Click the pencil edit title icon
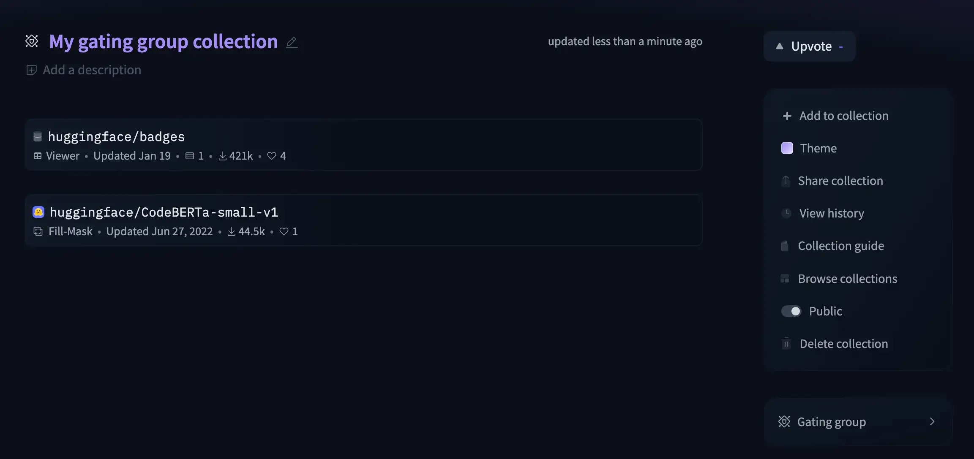This screenshot has width=974, height=459. [x=292, y=42]
